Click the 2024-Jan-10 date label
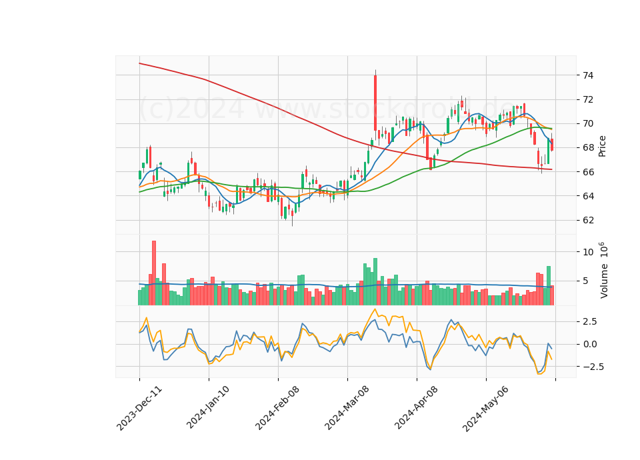 [x=208, y=407]
